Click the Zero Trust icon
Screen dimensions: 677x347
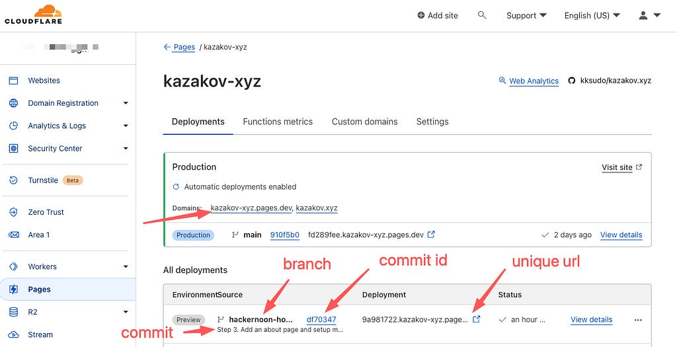(14, 212)
